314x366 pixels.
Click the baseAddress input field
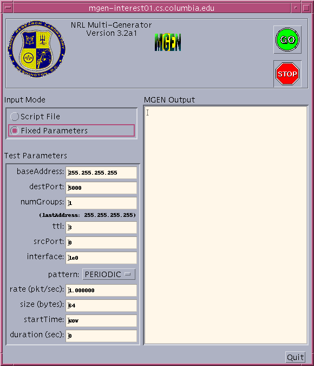101,173
